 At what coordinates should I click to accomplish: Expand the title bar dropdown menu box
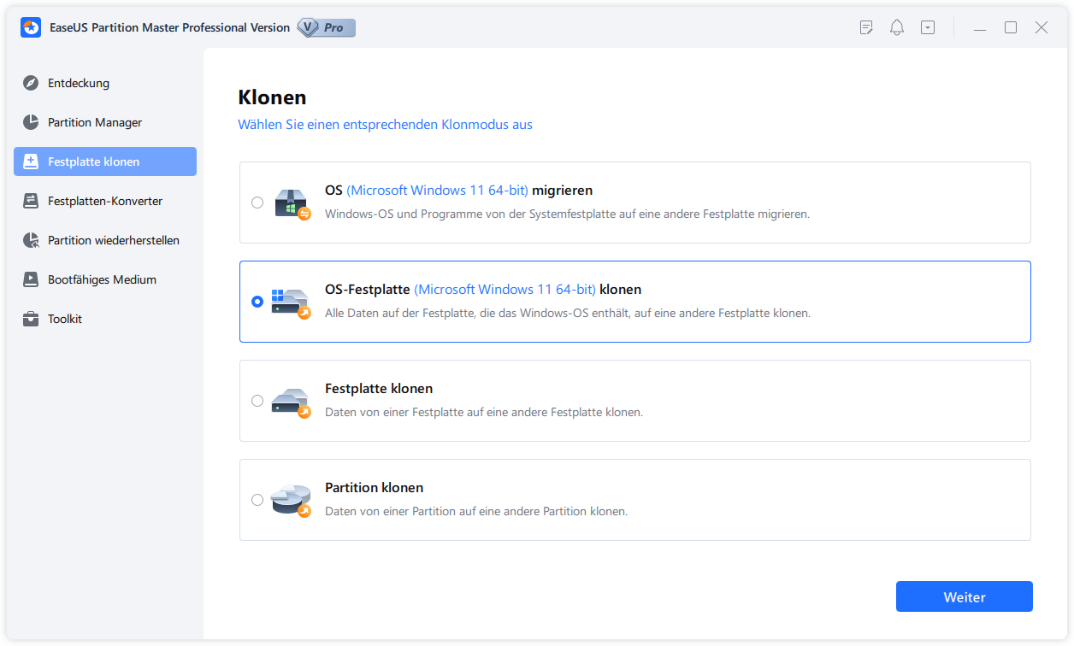coord(928,27)
